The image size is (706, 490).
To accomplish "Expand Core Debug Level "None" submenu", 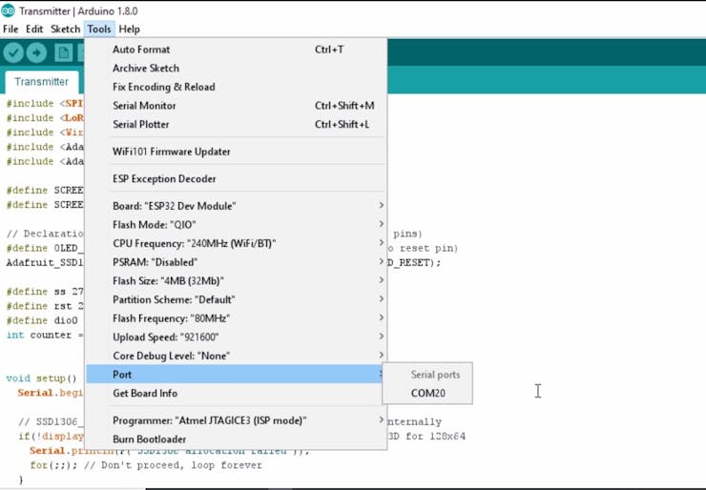I will pos(236,356).
